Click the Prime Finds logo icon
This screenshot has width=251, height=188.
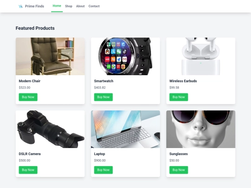[20, 6]
